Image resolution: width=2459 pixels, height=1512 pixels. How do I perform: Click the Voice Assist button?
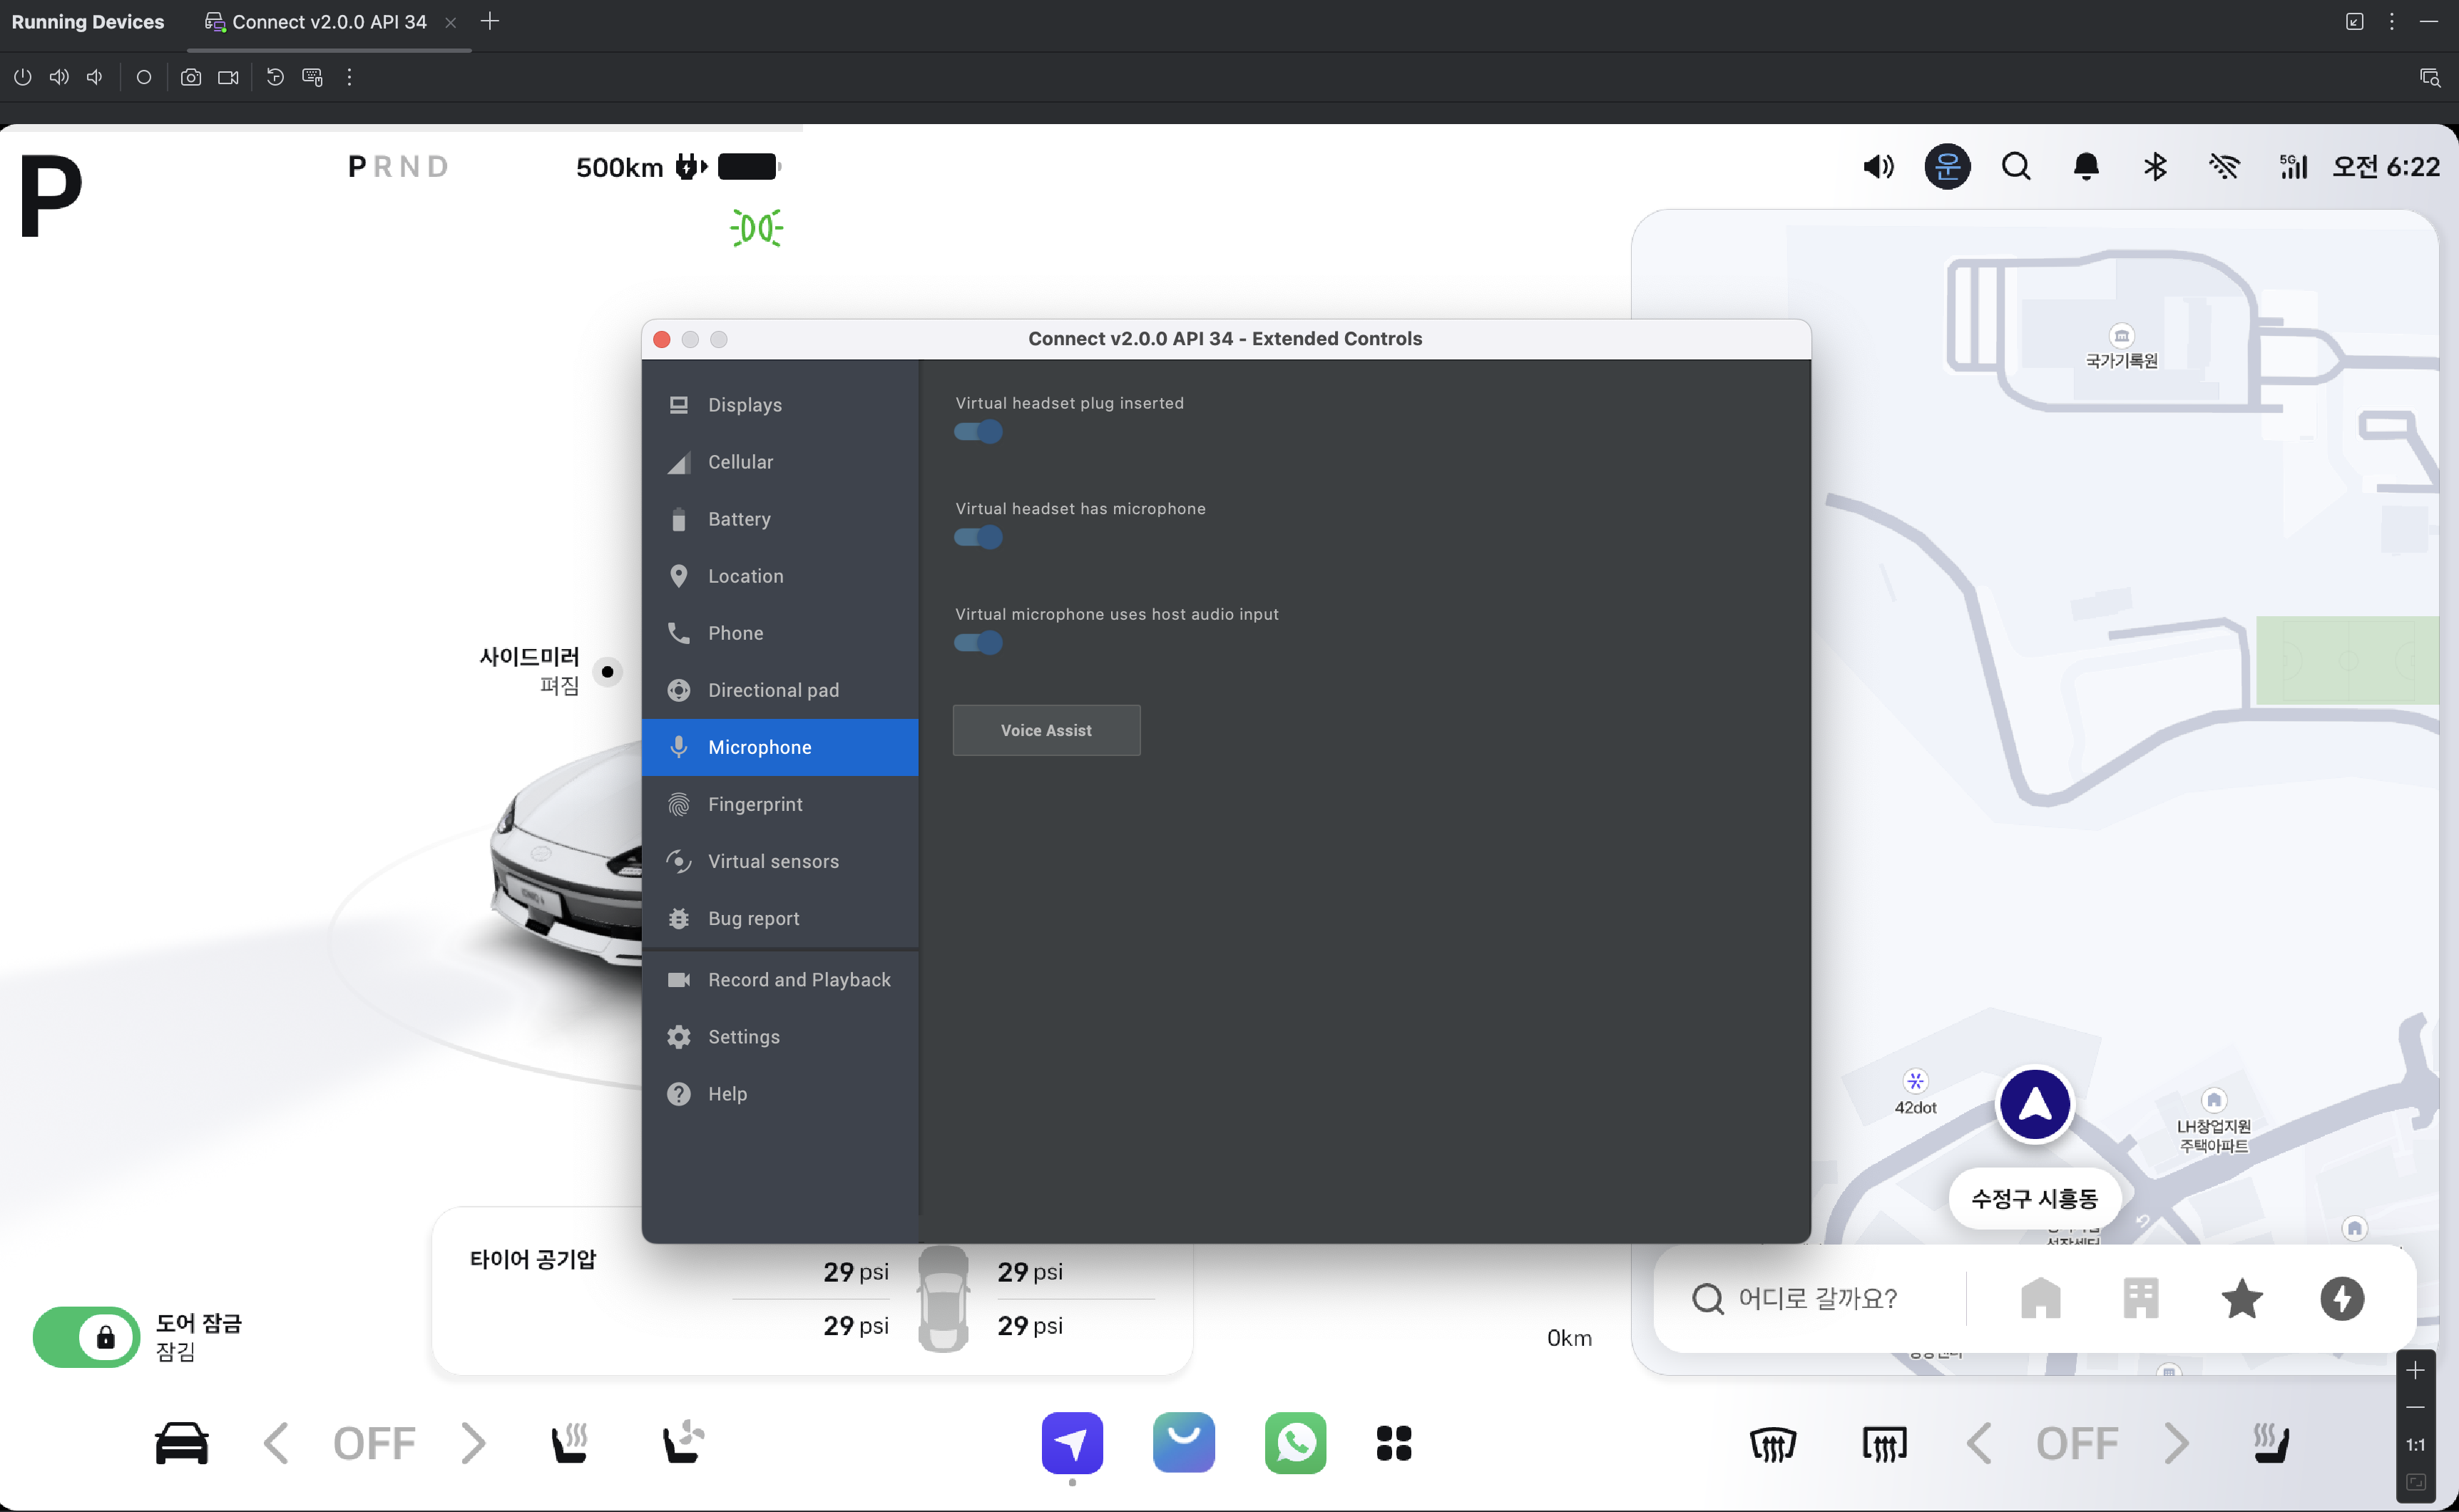(x=1046, y=730)
